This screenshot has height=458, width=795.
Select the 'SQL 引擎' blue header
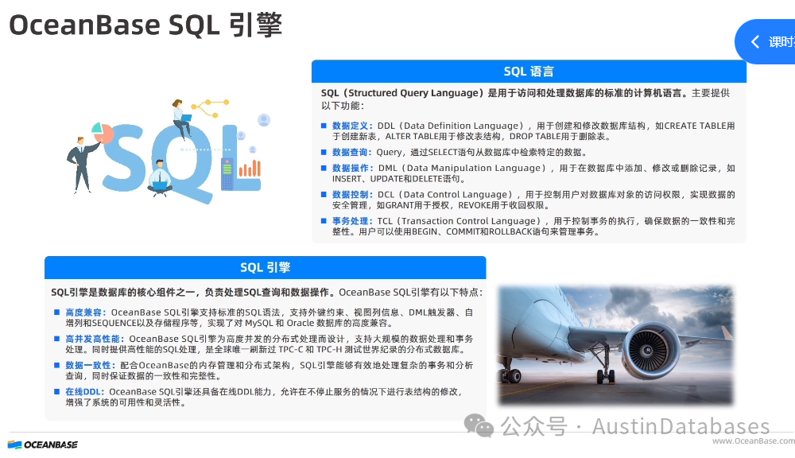pyautogui.click(x=266, y=267)
